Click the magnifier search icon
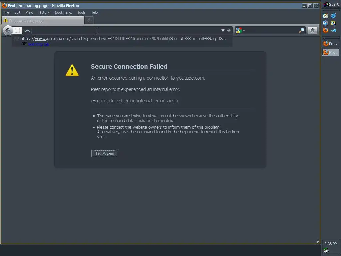This screenshot has height=256, width=341. tap(302, 30)
